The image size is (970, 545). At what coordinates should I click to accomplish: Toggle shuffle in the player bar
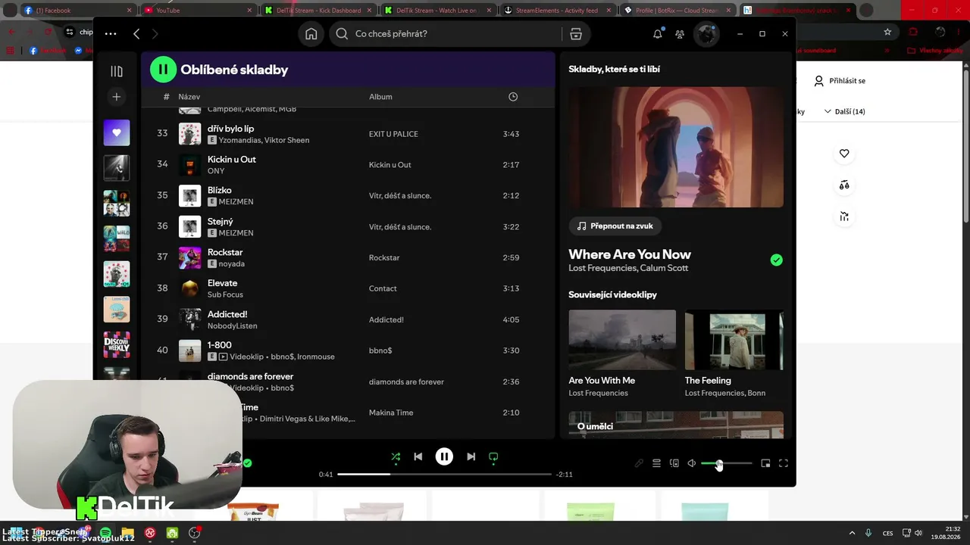396,456
